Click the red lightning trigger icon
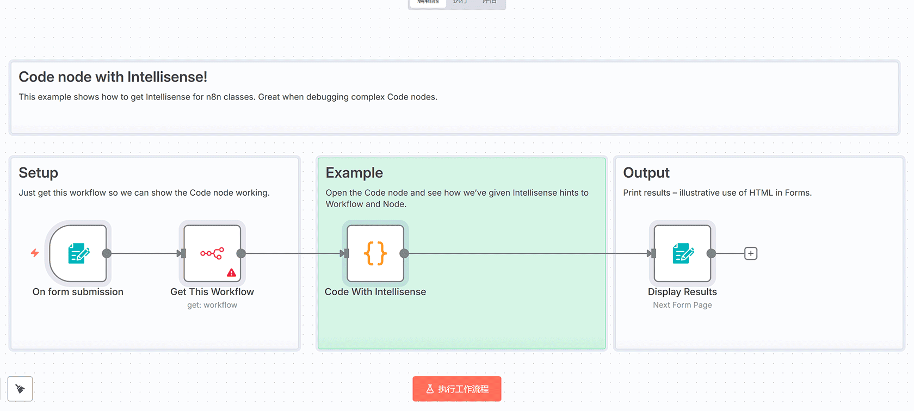This screenshot has height=411, width=914. click(35, 253)
